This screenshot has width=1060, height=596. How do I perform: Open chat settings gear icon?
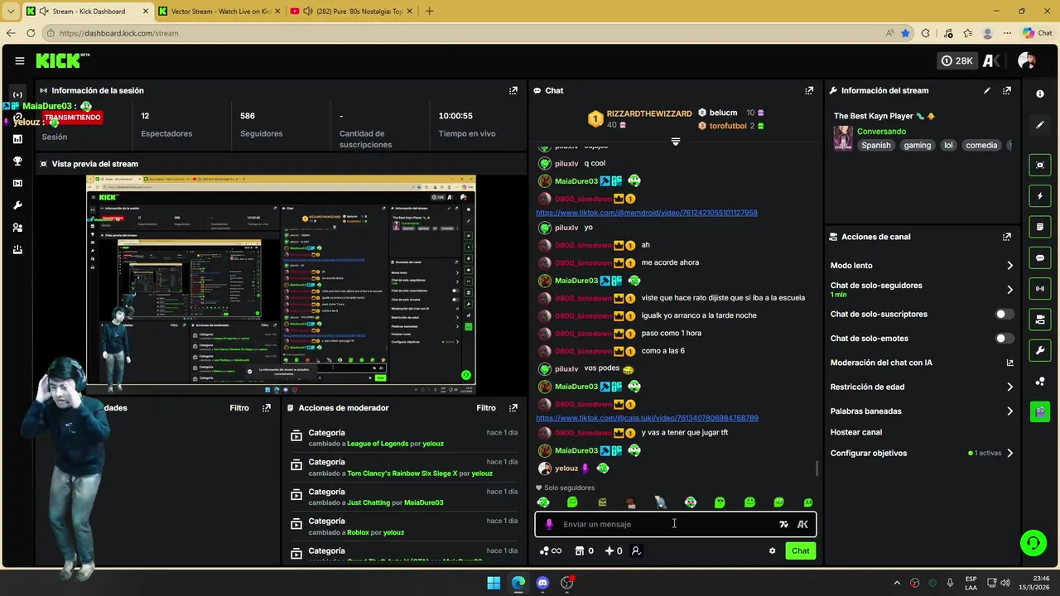772,550
